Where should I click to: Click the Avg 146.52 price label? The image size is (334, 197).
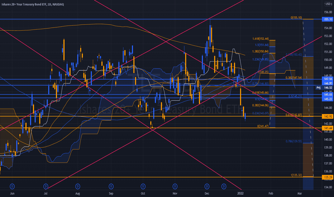324,87
